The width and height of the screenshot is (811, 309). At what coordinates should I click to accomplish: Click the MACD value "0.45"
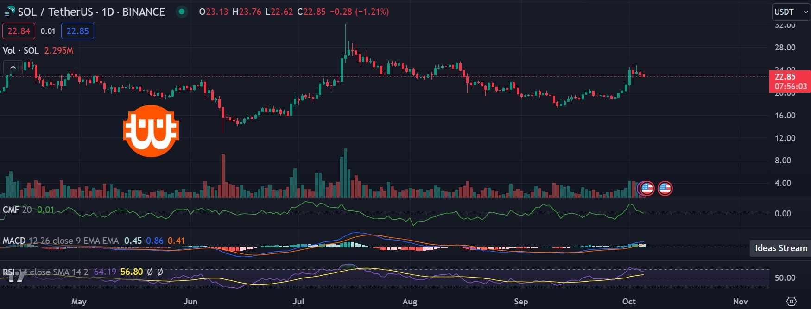tap(133, 241)
